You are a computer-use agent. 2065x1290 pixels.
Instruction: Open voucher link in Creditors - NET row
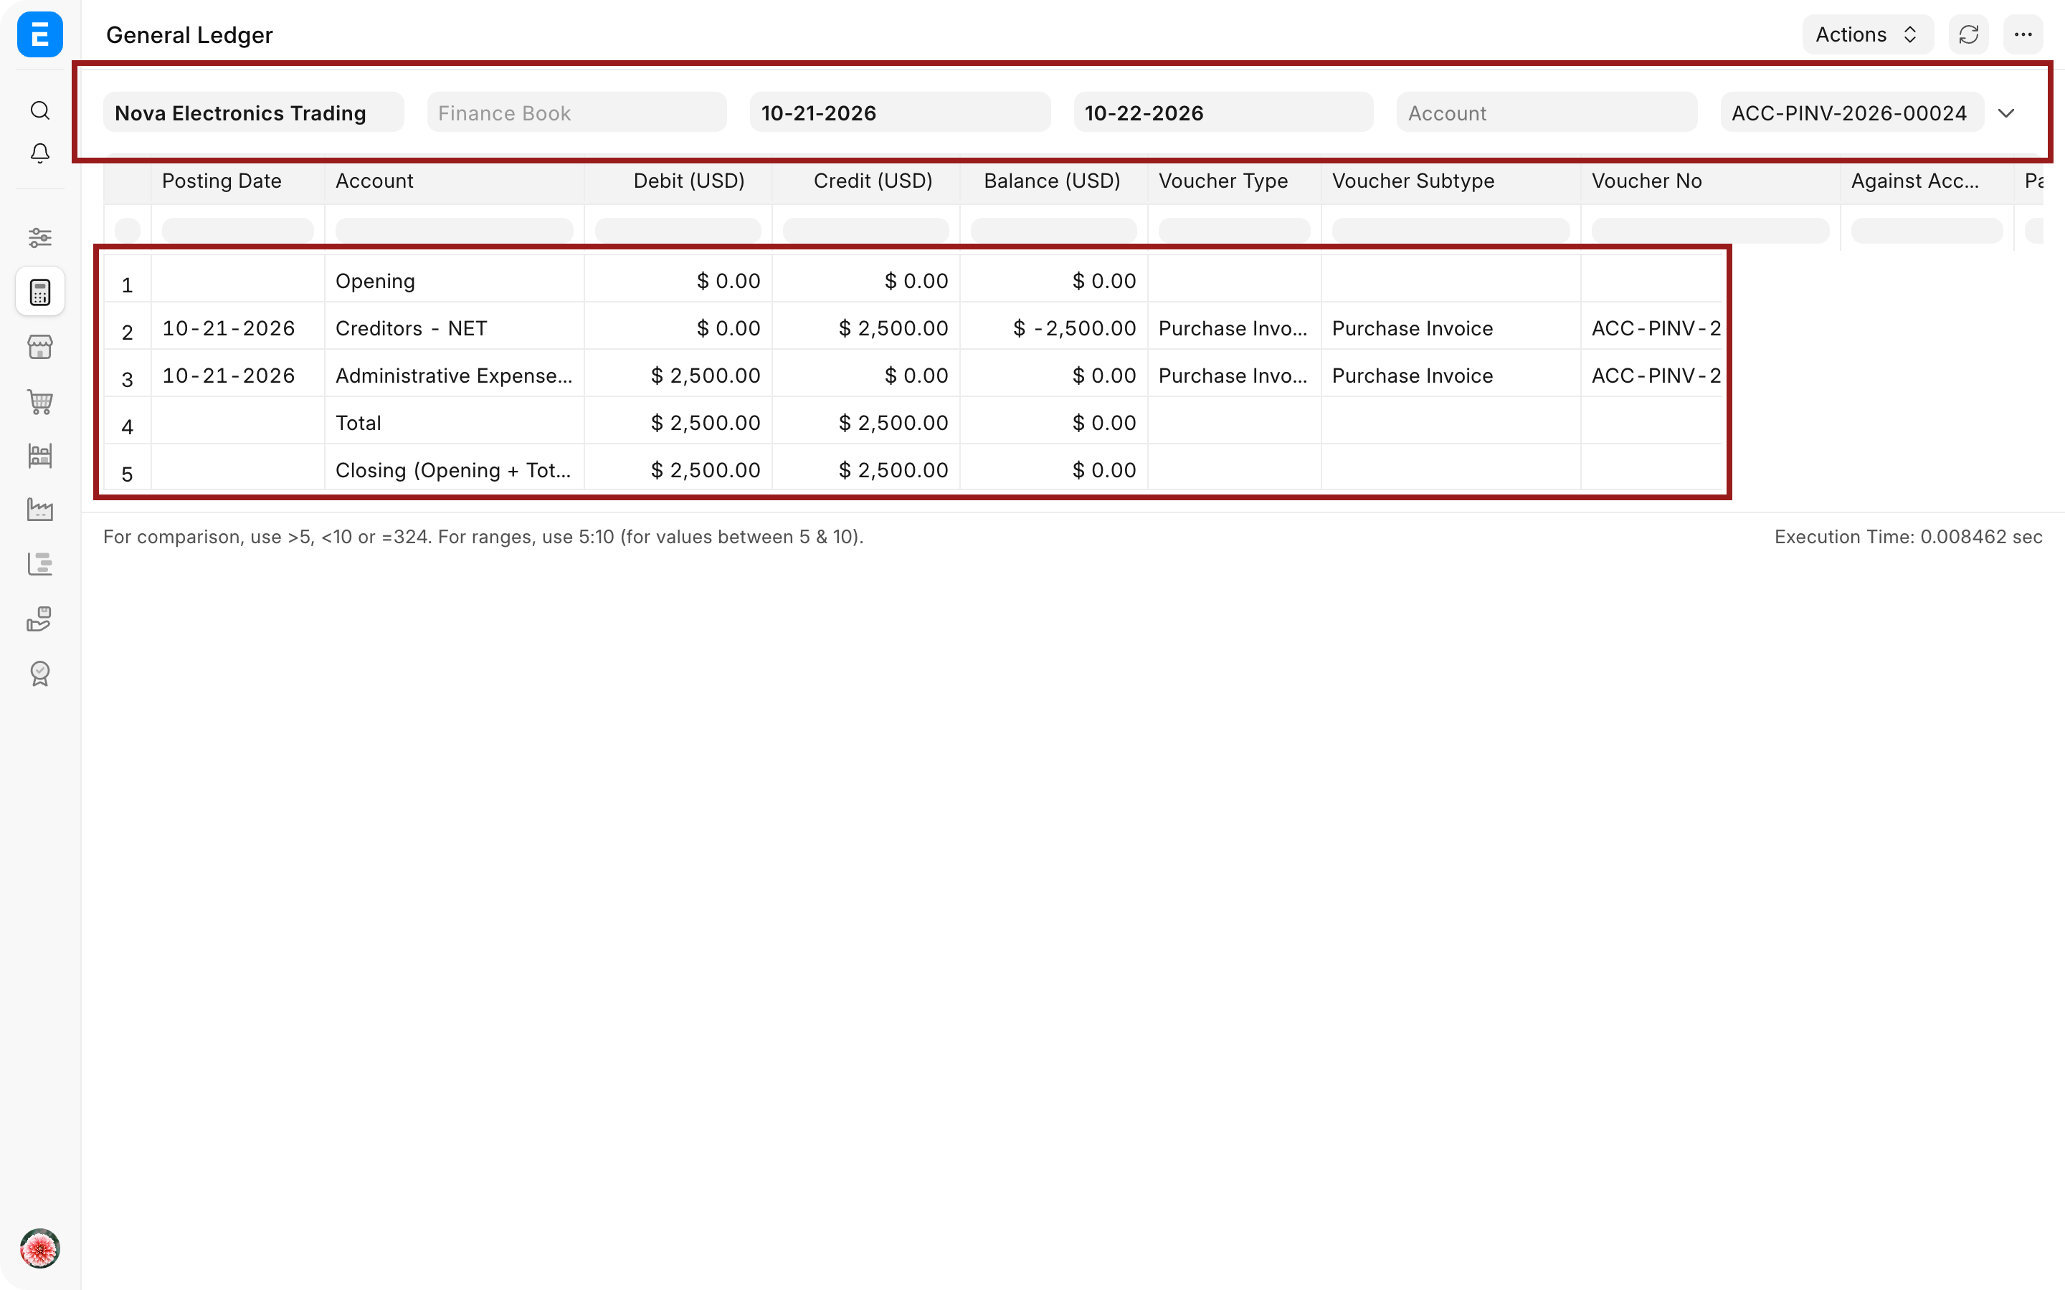pos(1656,328)
